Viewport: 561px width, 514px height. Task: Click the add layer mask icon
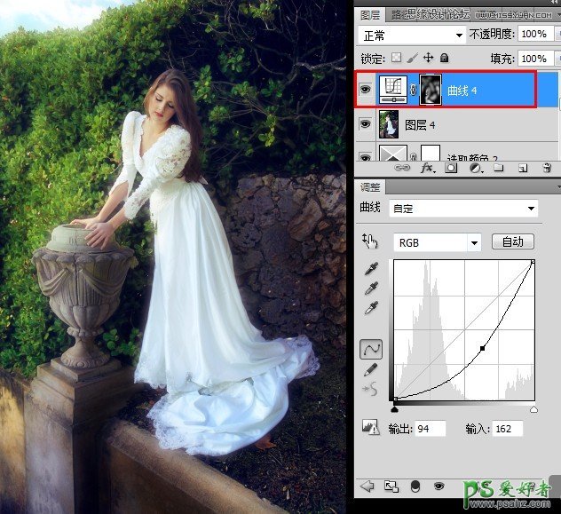click(451, 167)
